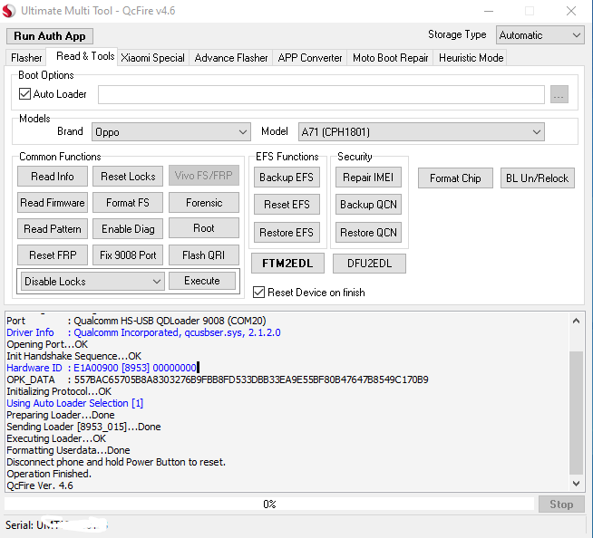
Task: Click the Format Chip button
Action: point(455,178)
